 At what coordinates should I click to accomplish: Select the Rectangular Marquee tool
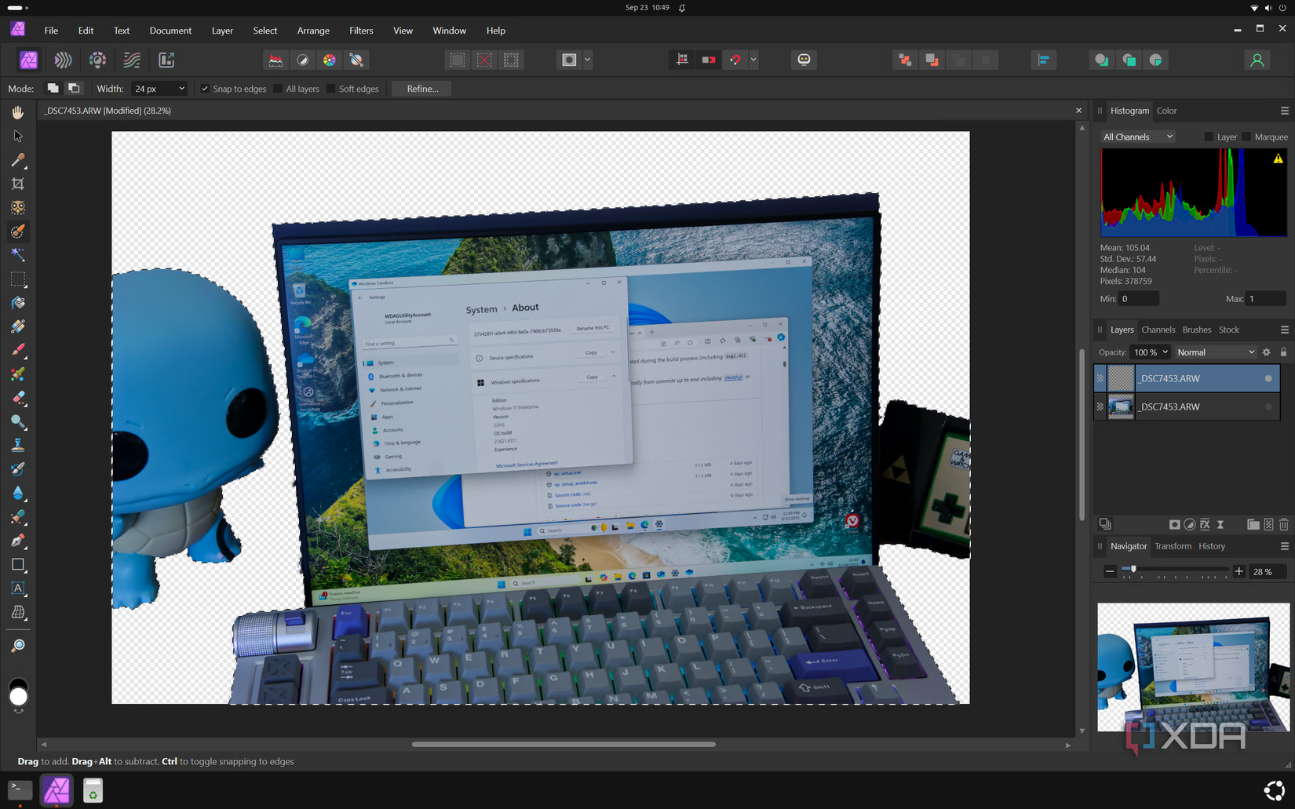(18, 279)
